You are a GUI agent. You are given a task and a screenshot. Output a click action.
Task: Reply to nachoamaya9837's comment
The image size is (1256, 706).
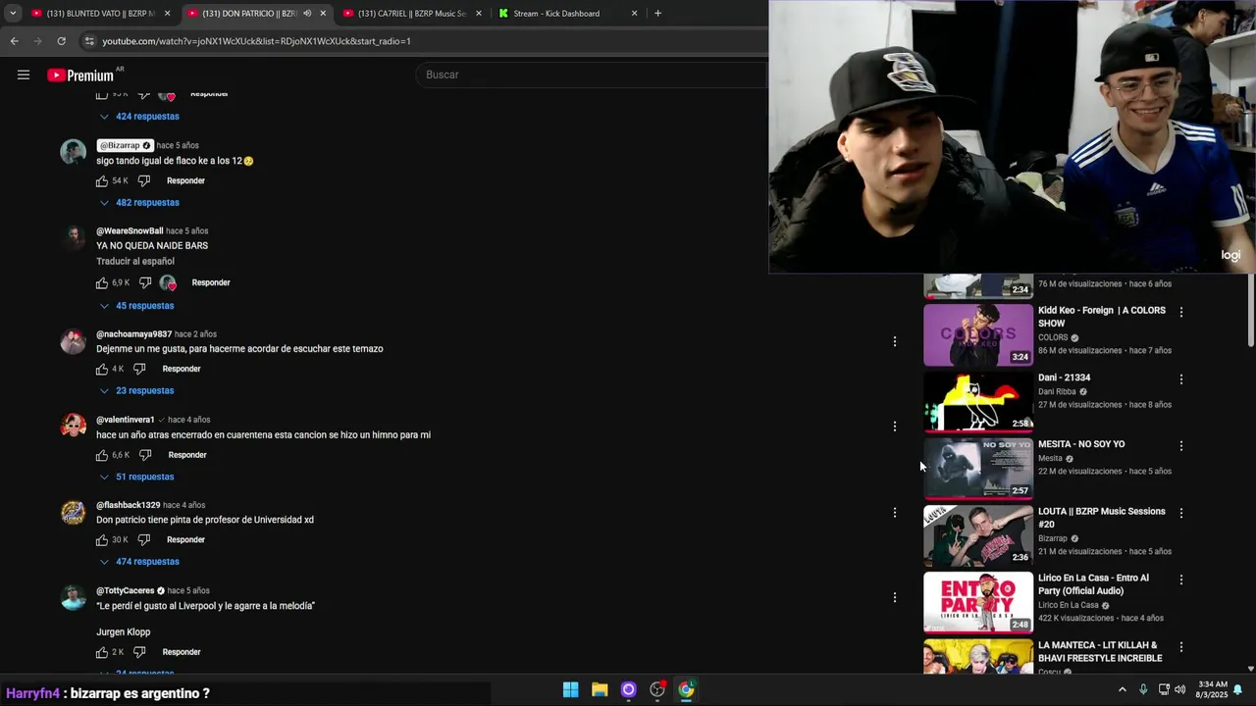182,370
